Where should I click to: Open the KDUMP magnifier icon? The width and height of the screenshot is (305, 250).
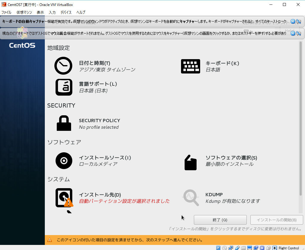(x=191, y=198)
